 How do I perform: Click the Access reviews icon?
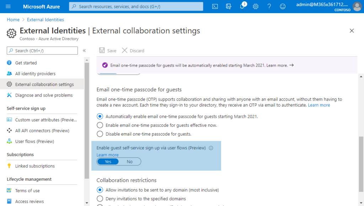coord(9,201)
